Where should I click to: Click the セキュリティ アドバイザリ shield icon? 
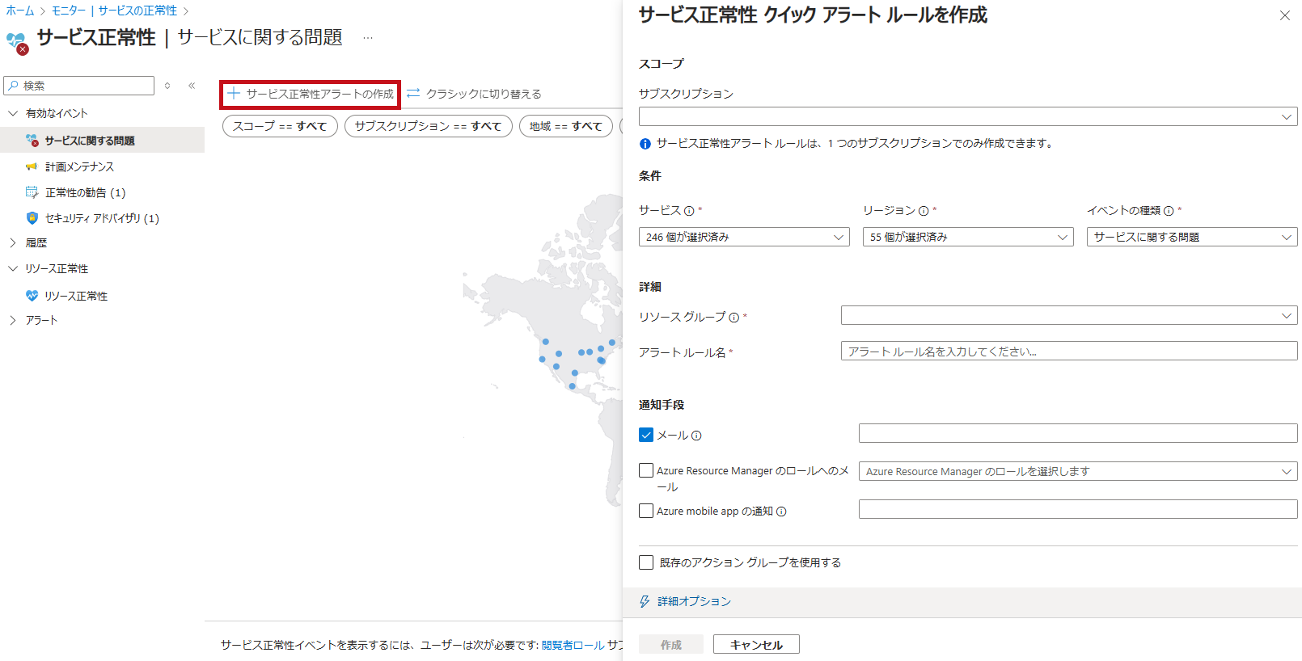tap(32, 218)
